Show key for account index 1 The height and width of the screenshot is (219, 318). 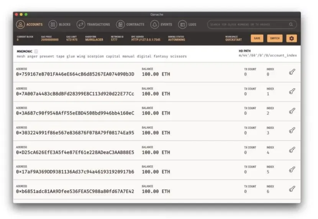pyautogui.click(x=292, y=91)
